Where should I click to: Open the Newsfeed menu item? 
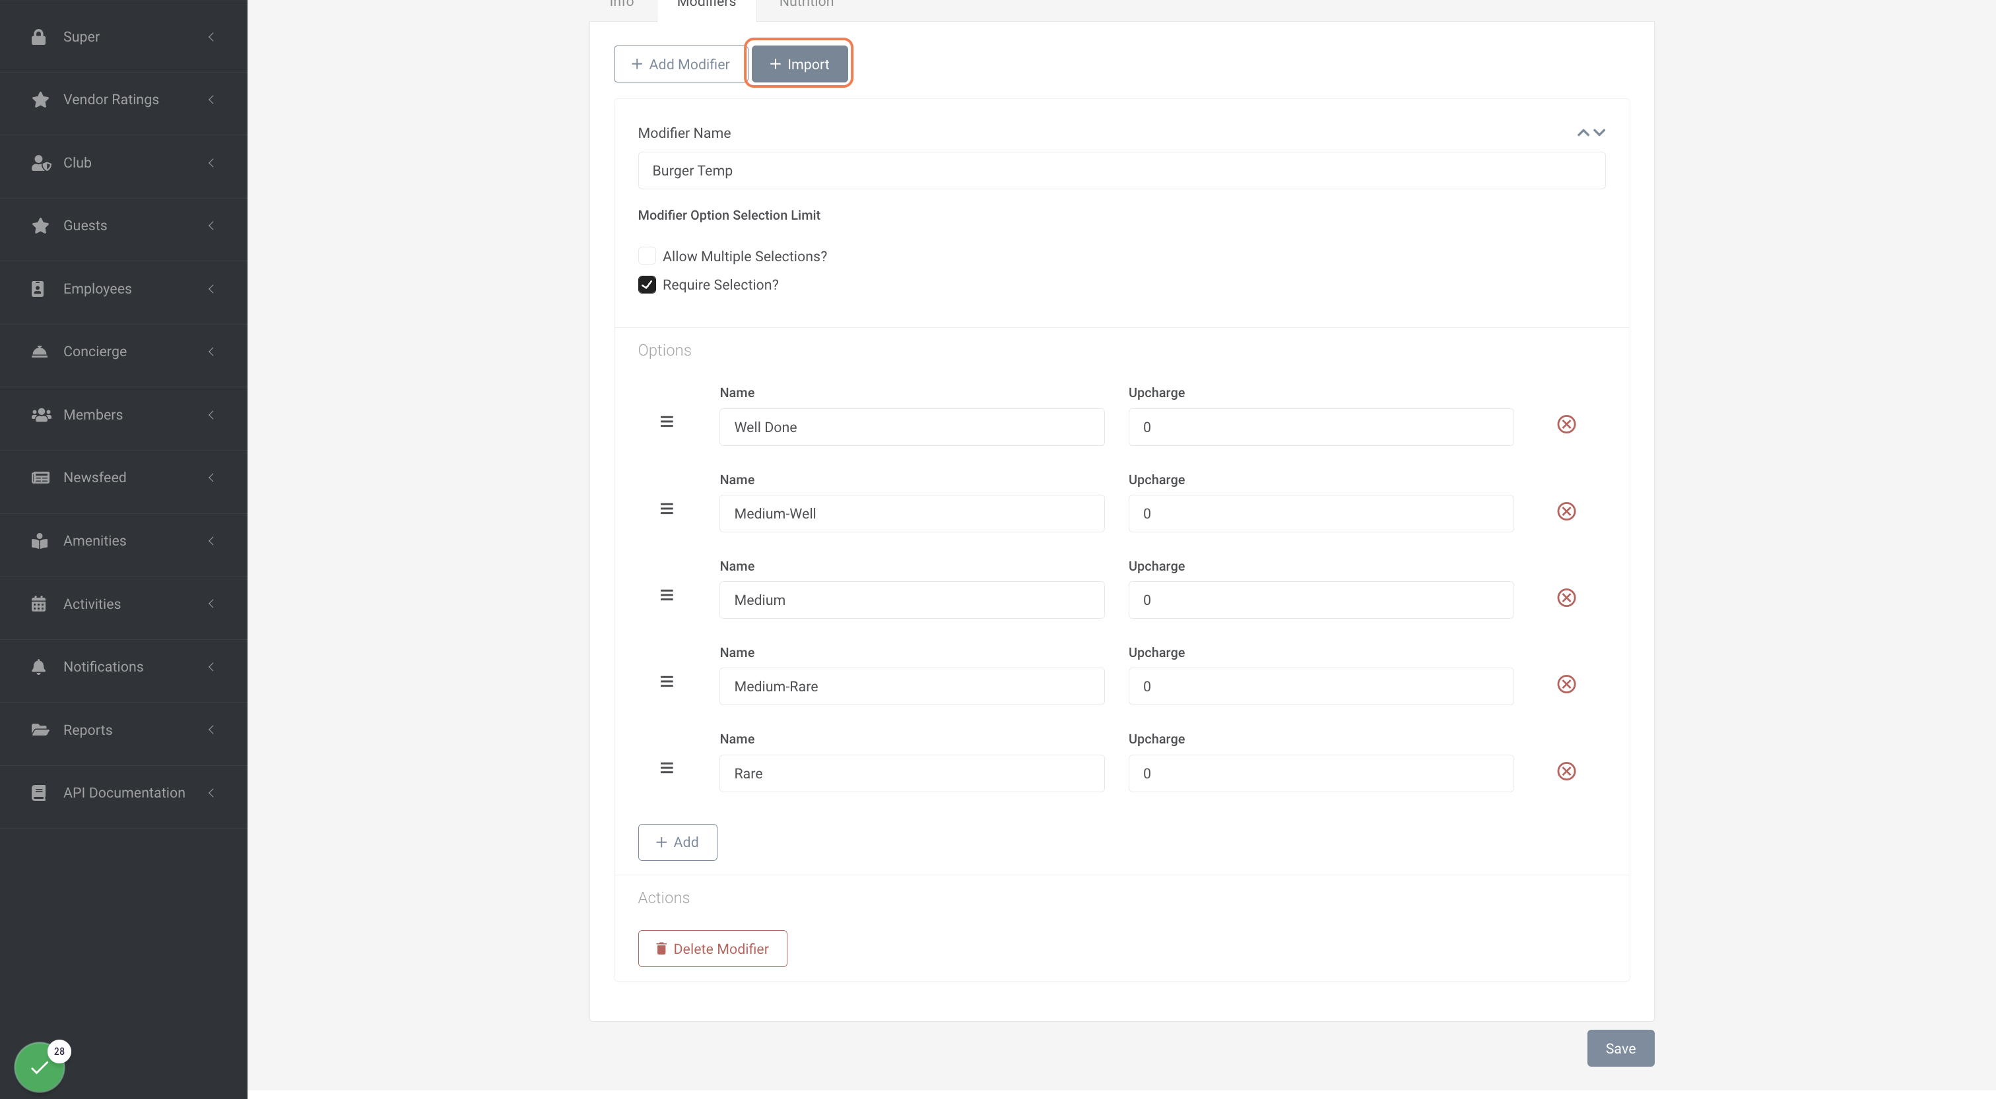pyautogui.click(x=123, y=478)
